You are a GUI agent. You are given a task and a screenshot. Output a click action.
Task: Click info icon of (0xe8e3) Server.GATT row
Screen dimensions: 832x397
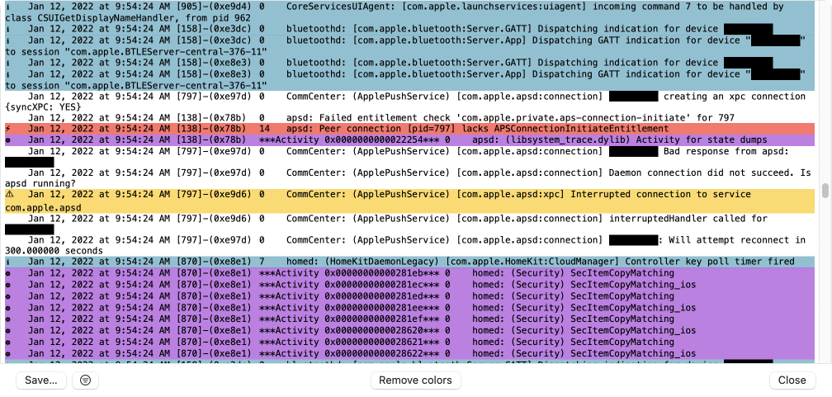pyautogui.click(x=8, y=64)
